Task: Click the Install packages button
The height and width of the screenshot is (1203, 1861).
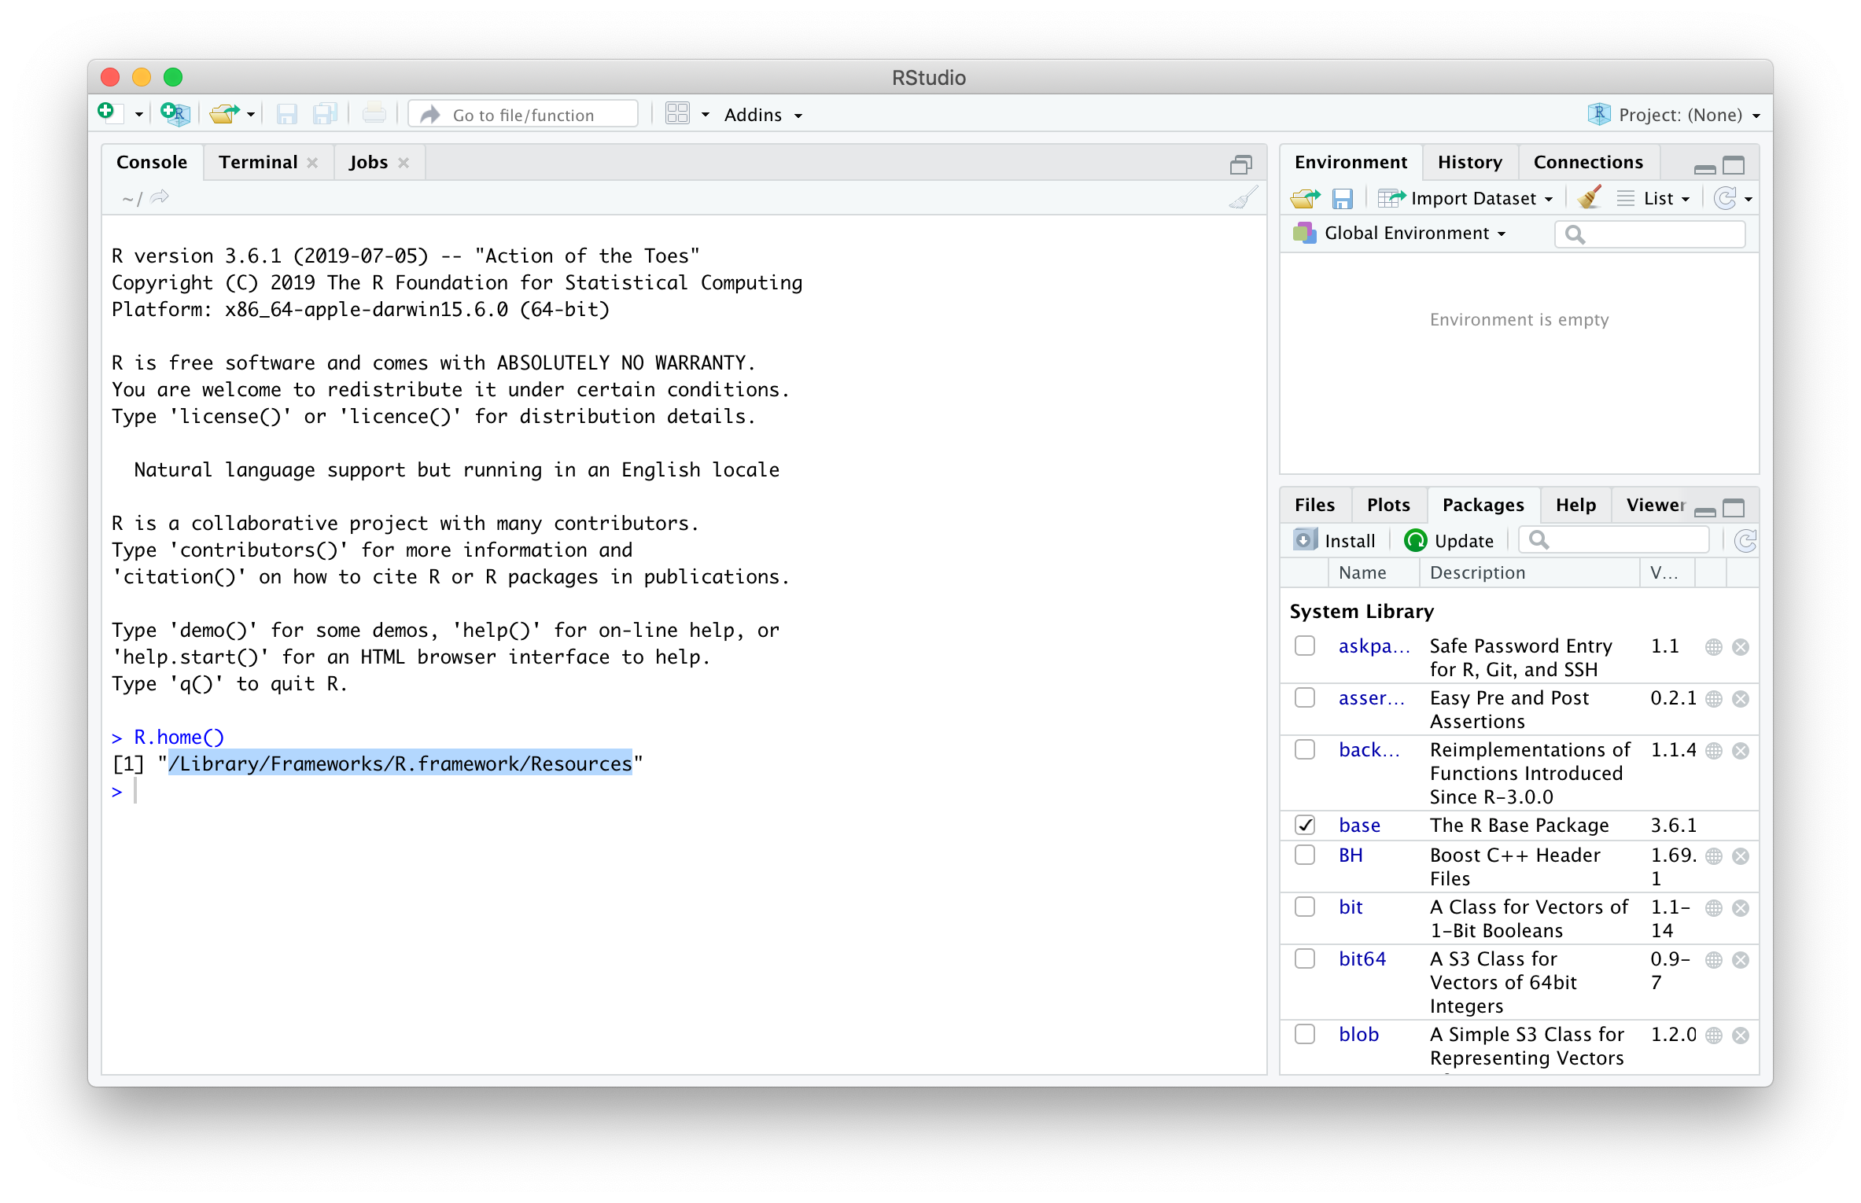Action: pos(1336,541)
